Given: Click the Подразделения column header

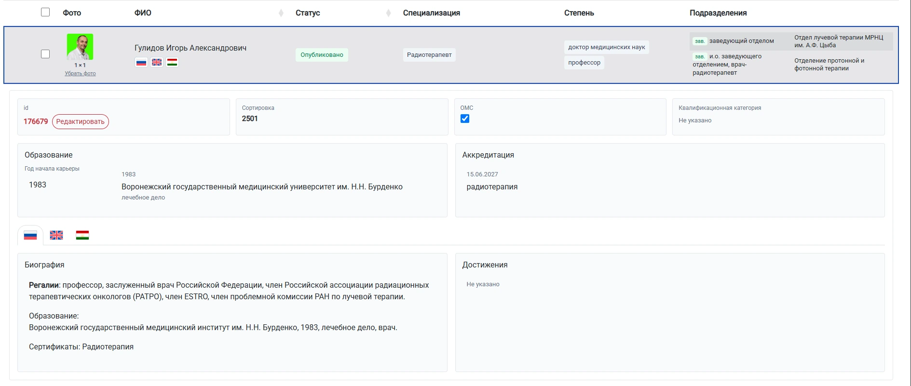Looking at the screenshot, I should (x=718, y=13).
